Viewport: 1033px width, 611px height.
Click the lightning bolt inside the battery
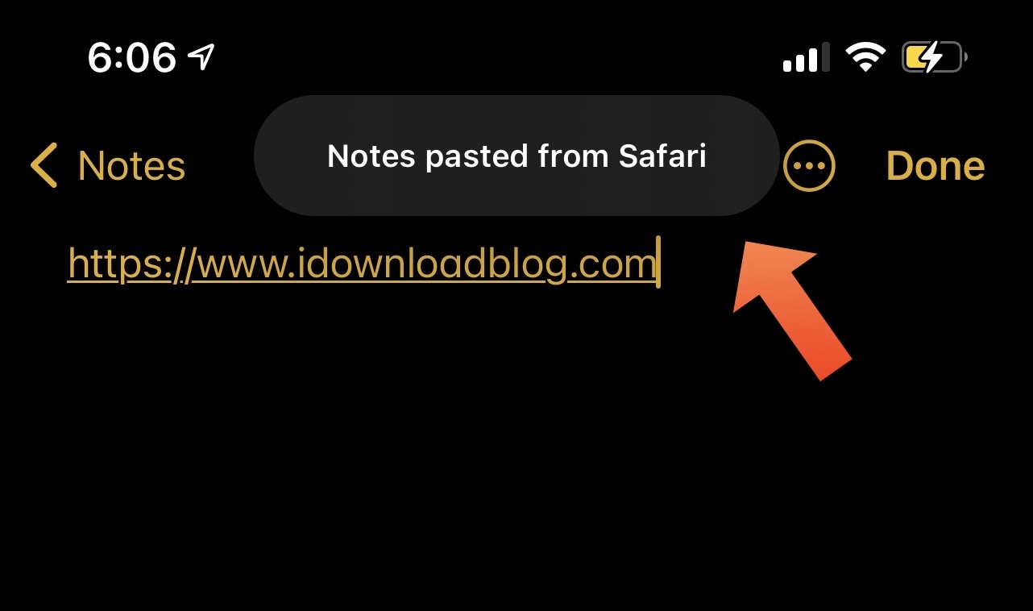click(930, 58)
